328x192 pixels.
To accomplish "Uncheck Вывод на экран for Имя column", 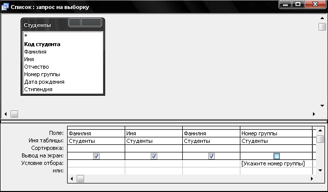I will coord(154,156).
